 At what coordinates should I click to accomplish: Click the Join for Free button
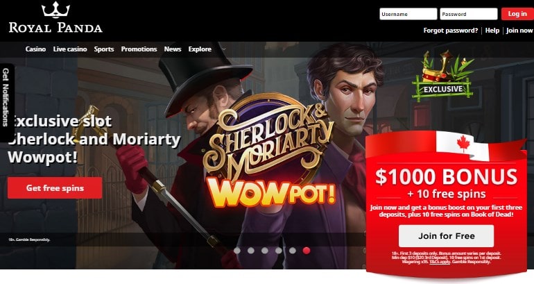coord(446,236)
